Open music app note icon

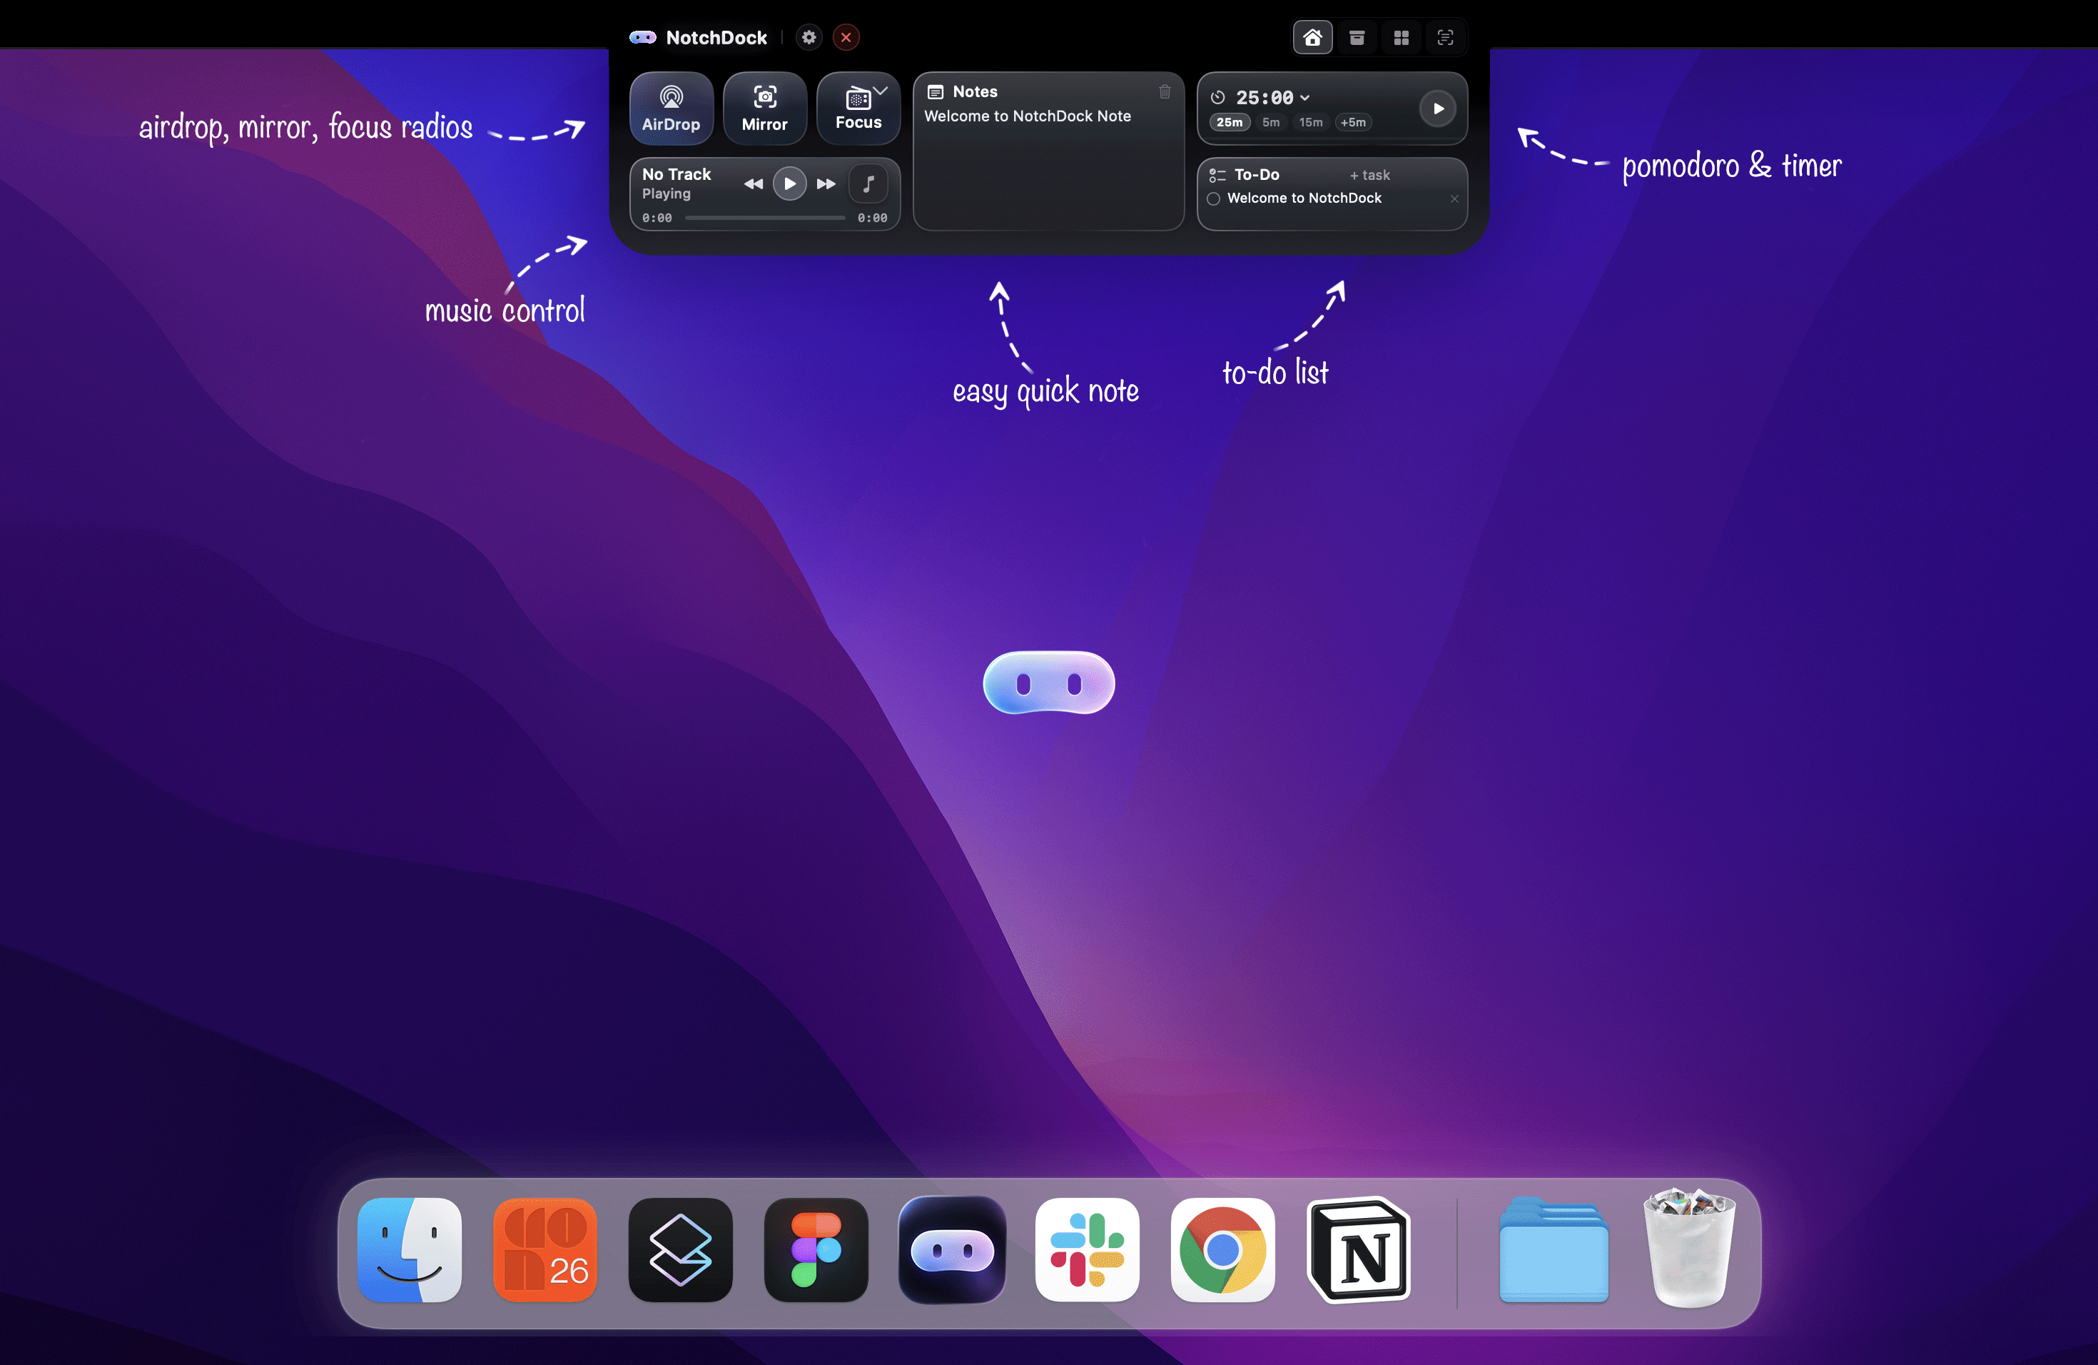coord(868,183)
